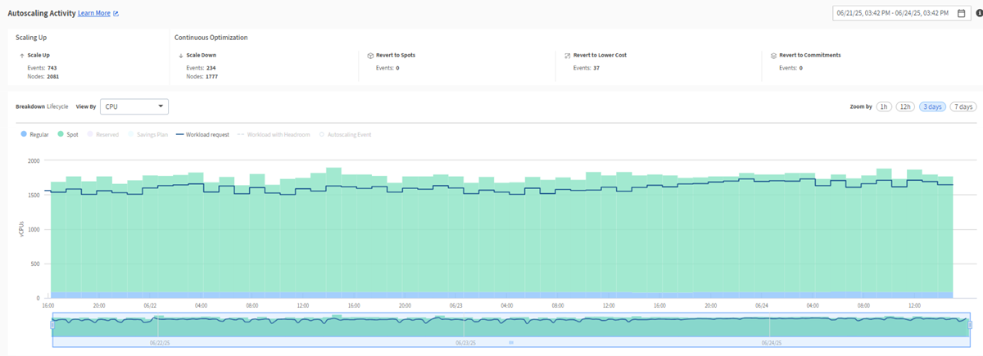Viewport: 983px width, 356px height.
Task: Hide the Workload request line in legend
Action: [202, 134]
